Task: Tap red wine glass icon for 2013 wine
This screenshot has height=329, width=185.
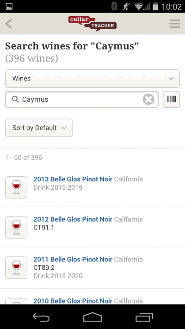Action: coord(16,187)
